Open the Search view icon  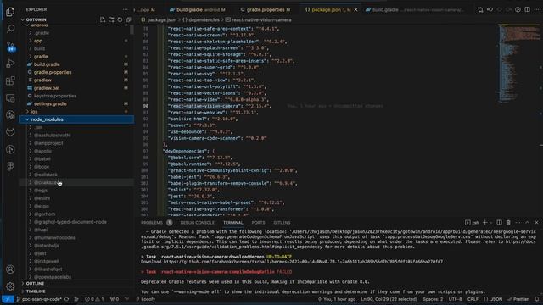pos(10,29)
